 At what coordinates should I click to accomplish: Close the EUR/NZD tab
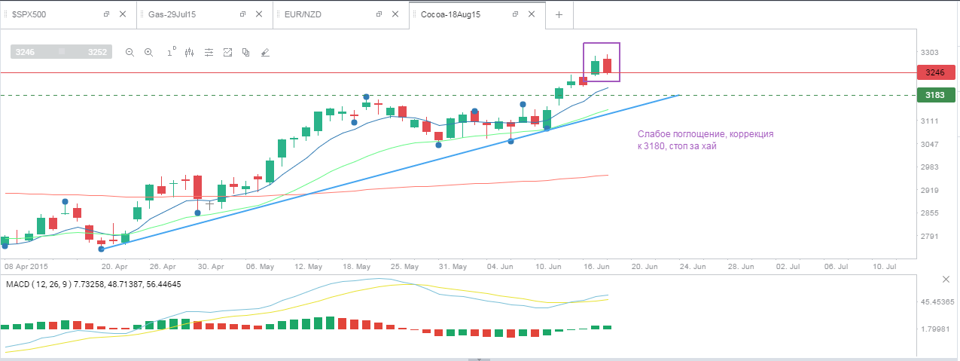tap(395, 14)
